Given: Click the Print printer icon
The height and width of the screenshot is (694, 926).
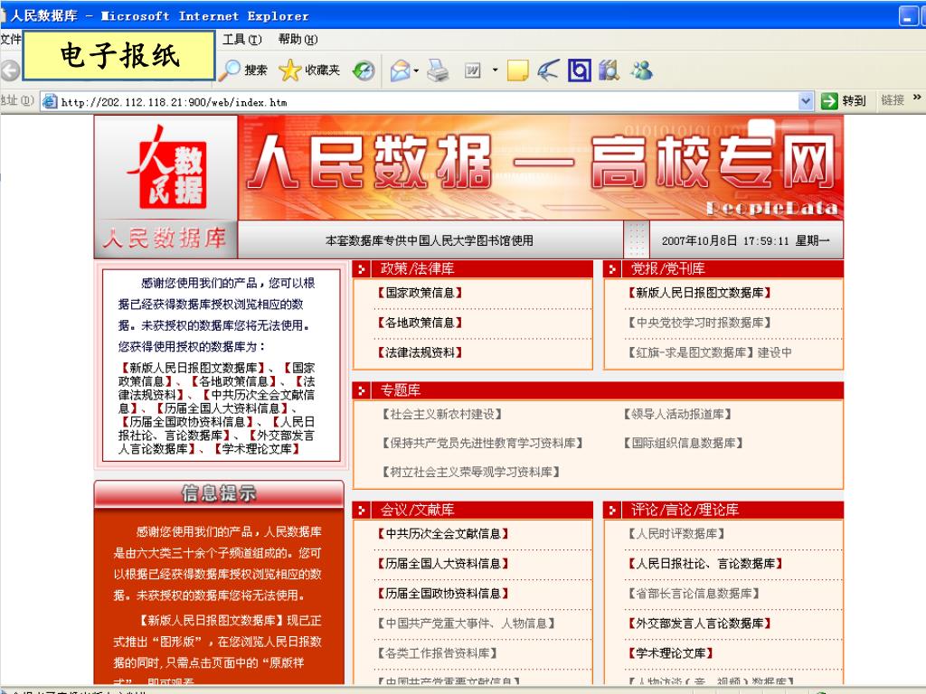Looking at the screenshot, I should [x=439, y=70].
